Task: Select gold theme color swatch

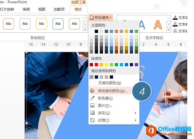Action: (126, 31)
